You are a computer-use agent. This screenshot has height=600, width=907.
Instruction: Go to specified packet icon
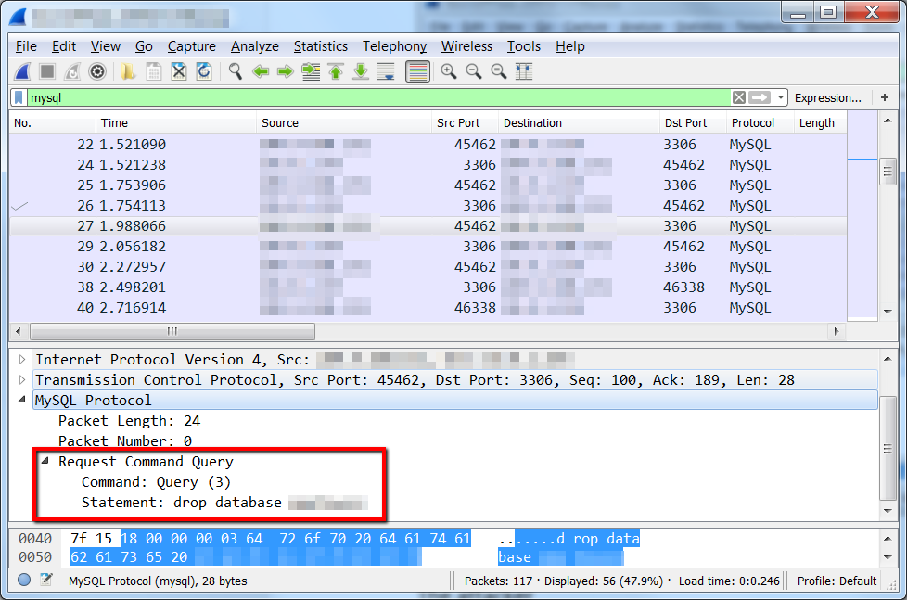point(311,71)
